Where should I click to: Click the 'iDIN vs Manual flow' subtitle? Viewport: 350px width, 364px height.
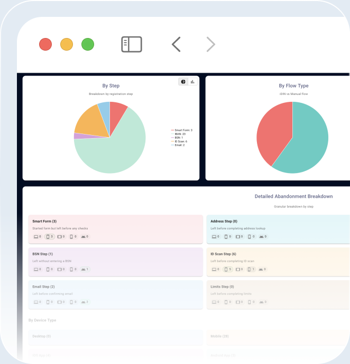(x=293, y=94)
